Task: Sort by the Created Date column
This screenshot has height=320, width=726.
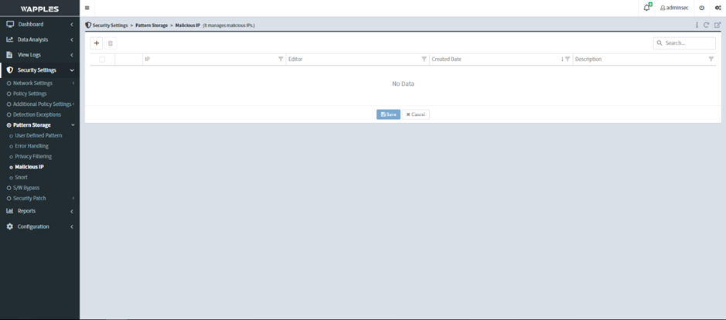Action: coord(446,60)
